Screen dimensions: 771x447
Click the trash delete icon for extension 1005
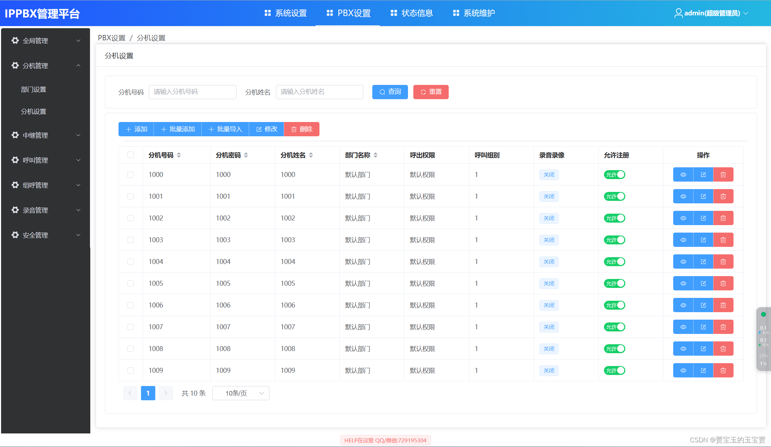click(723, 283)
